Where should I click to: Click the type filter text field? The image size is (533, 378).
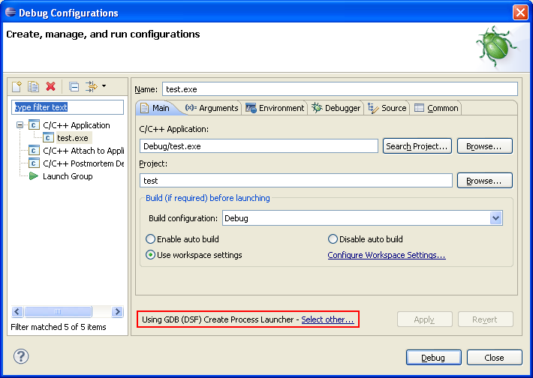[x=68, y=107]
